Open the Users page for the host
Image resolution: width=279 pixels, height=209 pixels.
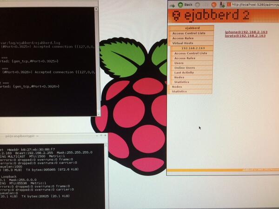coord(179,63)
